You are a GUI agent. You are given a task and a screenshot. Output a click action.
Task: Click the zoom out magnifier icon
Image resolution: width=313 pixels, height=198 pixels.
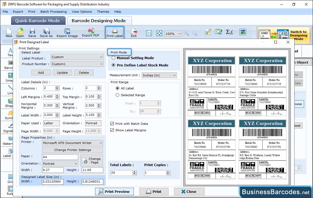pos(195,33)
